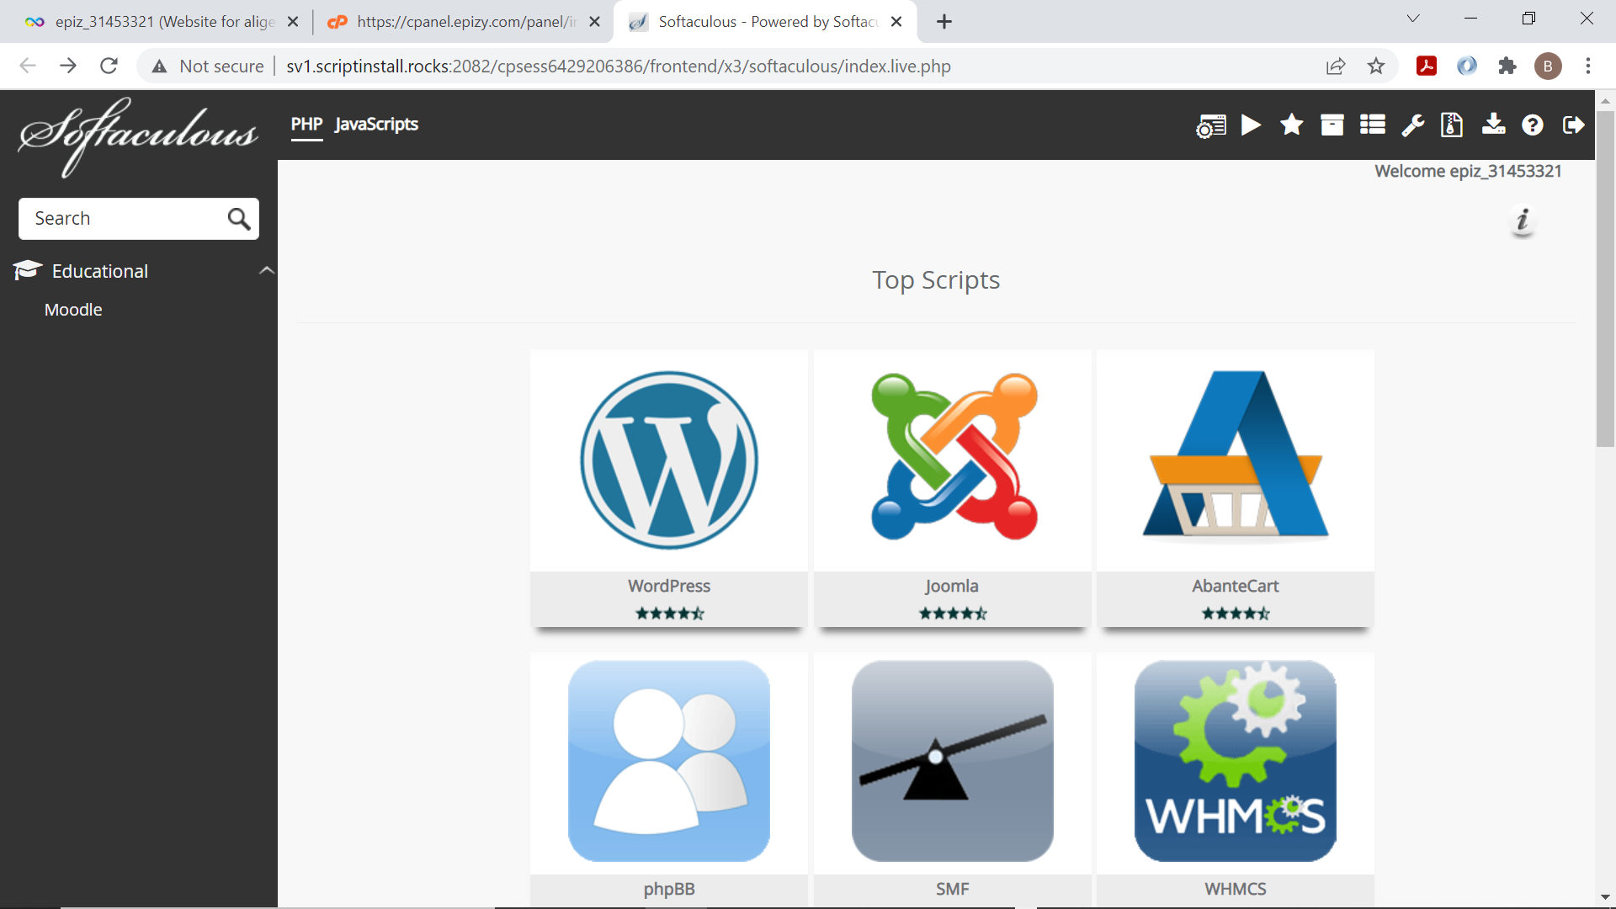This screenshot has height=909, width=1616.
Task: Open the tab search dropdown arrow
Action: pyautogui.click(x=1413, y=19)
